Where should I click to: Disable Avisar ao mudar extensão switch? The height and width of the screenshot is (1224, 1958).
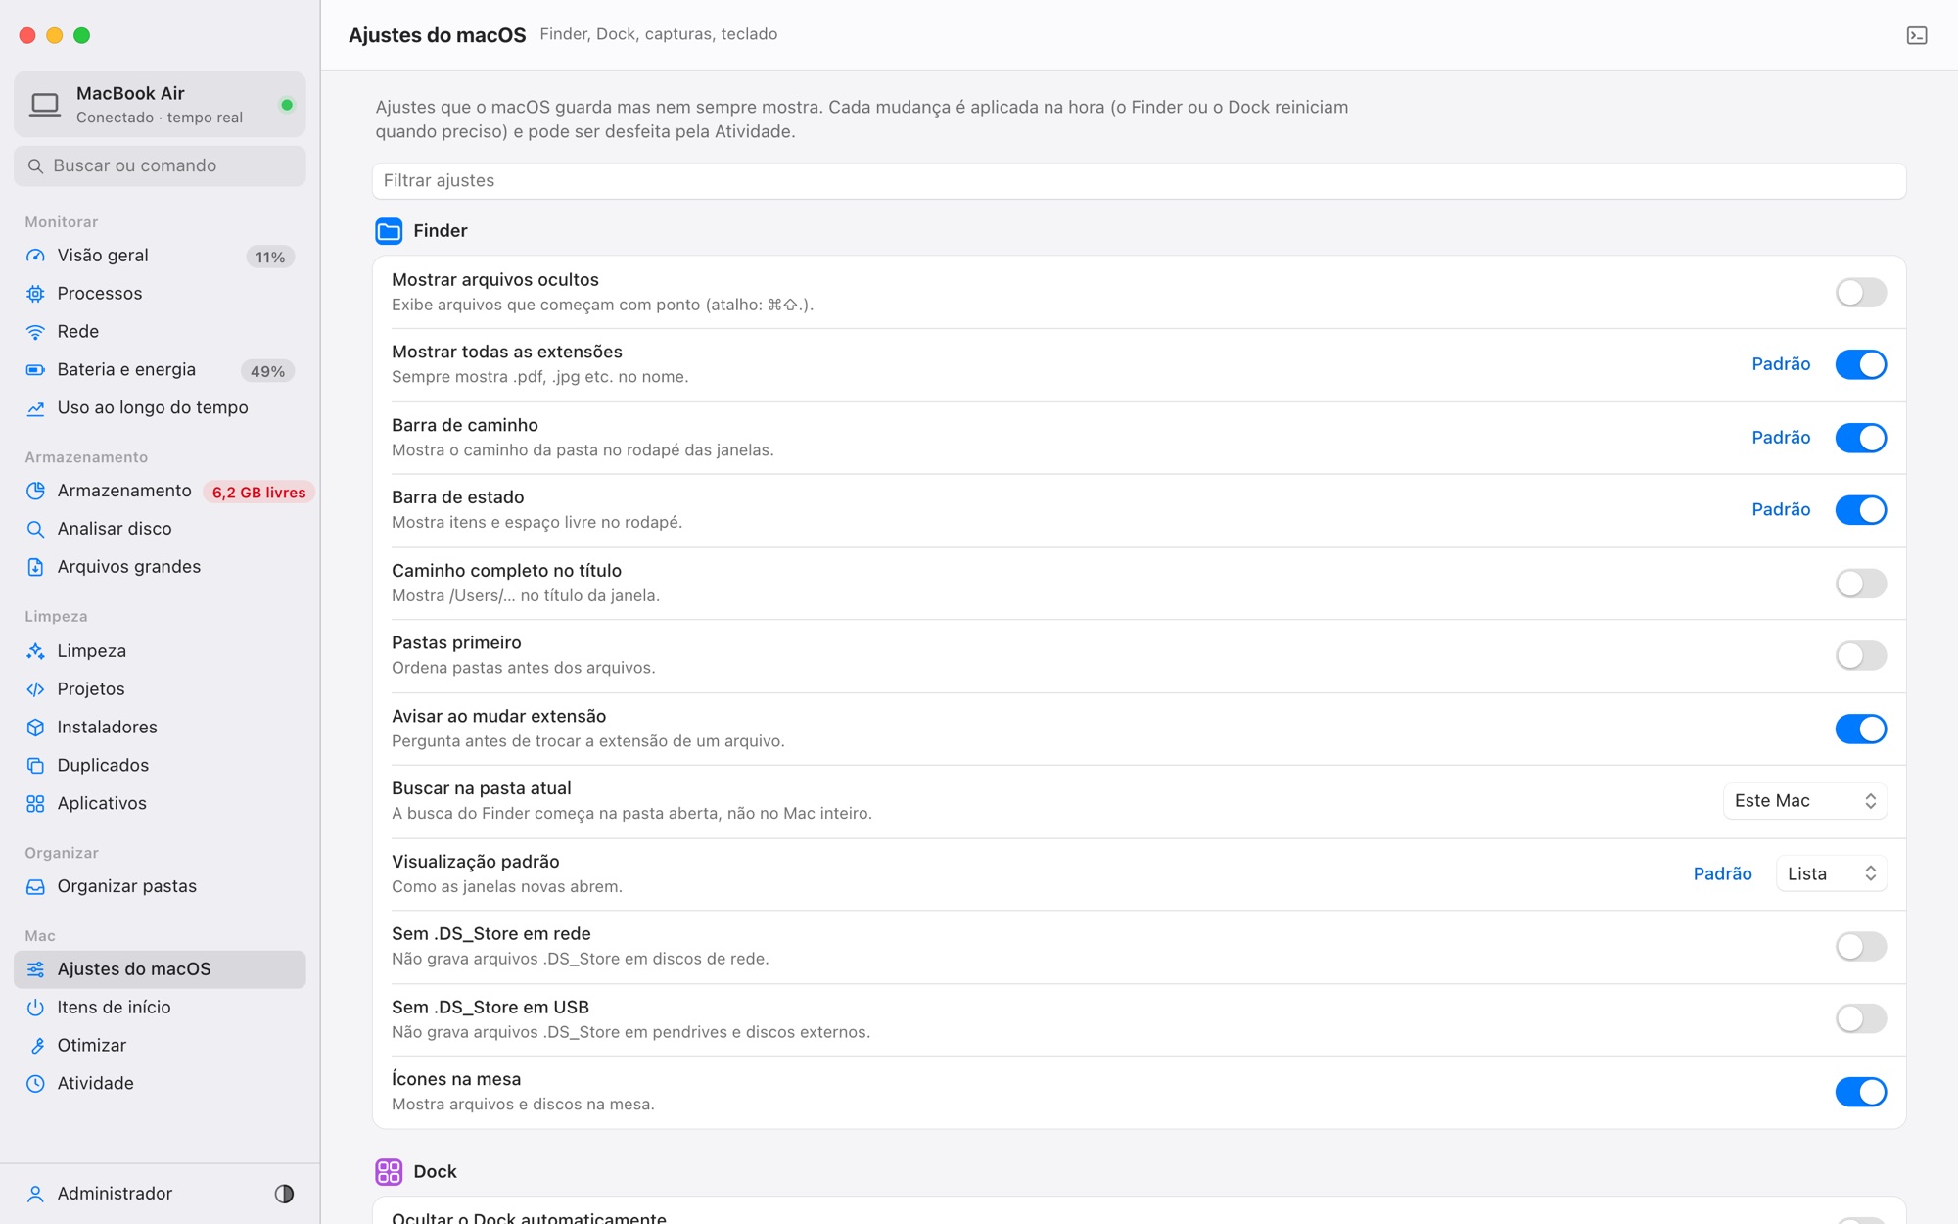[x=1860, y=729]
